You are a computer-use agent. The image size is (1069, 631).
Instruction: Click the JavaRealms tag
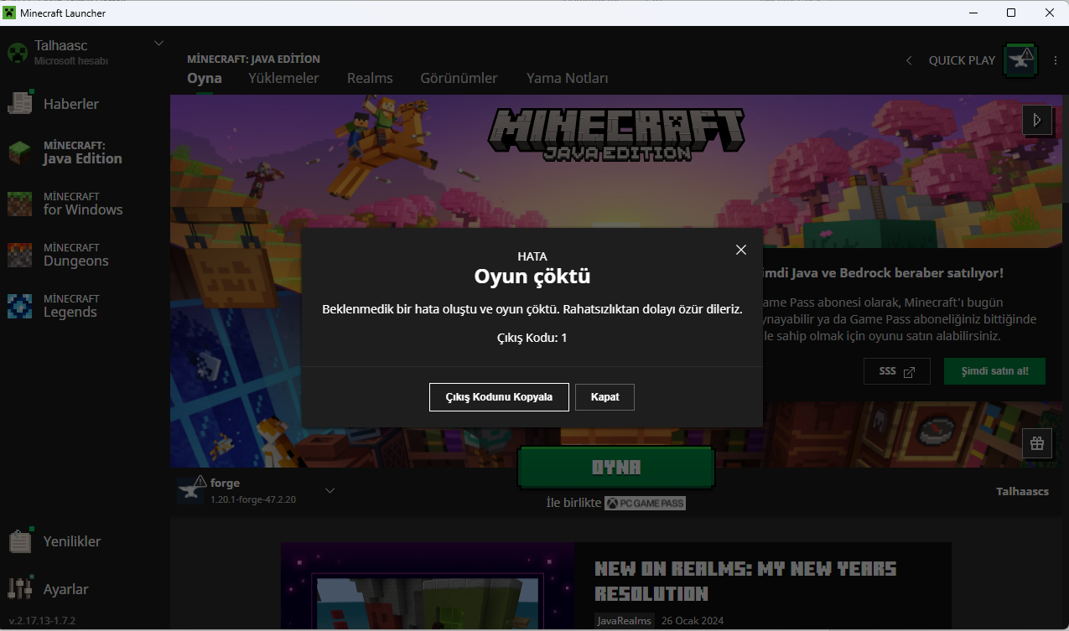[x=624, y=621]
